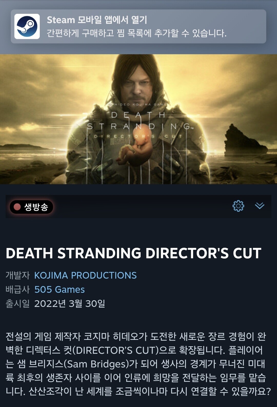Click the 개발자 developer label
The height and width of the screenshot is (407, 277).
click(x=18, y=275)
